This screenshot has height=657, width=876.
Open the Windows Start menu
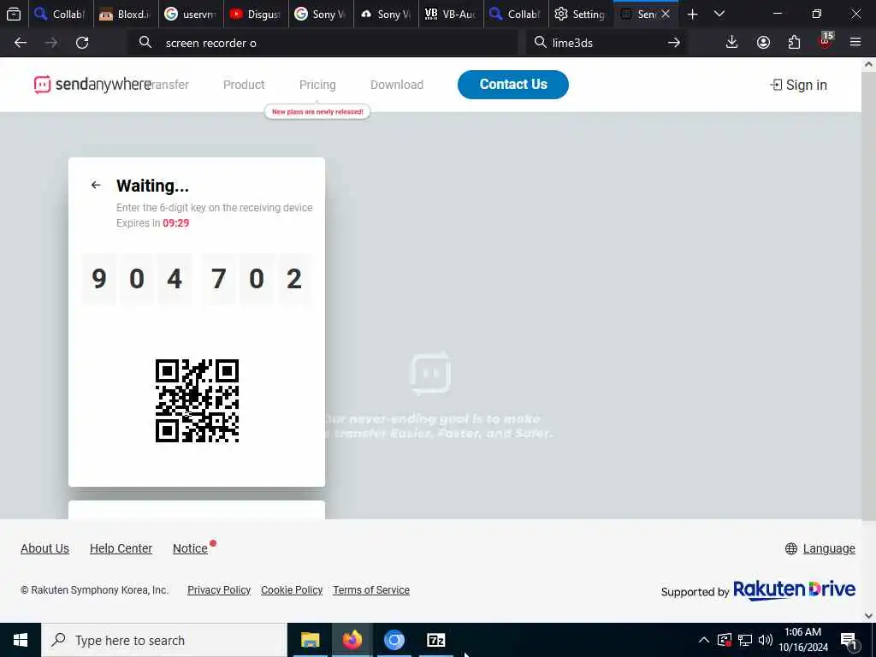(x=21, y=640)
